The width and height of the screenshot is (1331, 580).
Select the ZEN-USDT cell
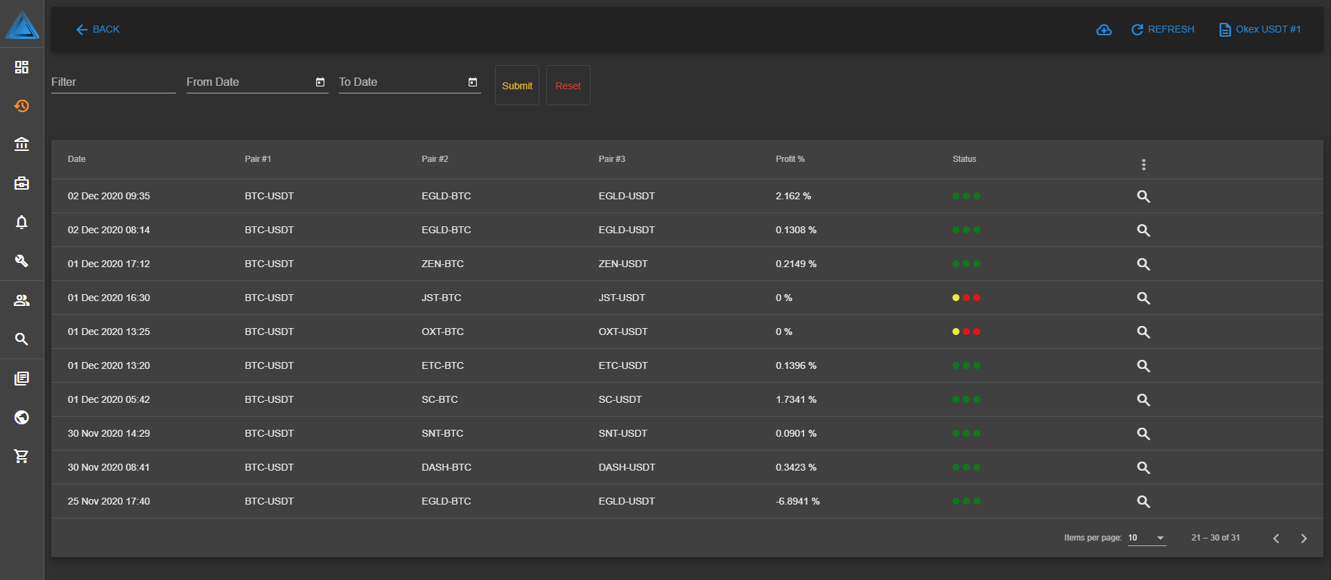[x=623, y=264]
